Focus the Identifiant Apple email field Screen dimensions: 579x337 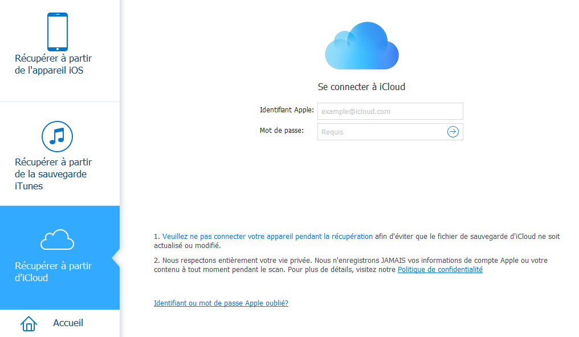390,111
